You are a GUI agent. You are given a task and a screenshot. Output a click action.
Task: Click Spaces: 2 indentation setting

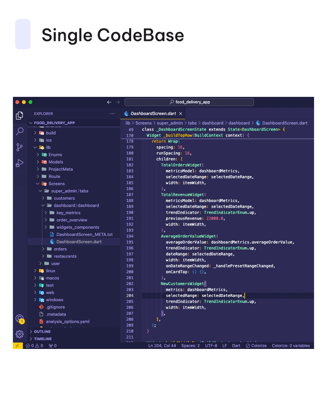pyautogui.click(x=190, y=346)
